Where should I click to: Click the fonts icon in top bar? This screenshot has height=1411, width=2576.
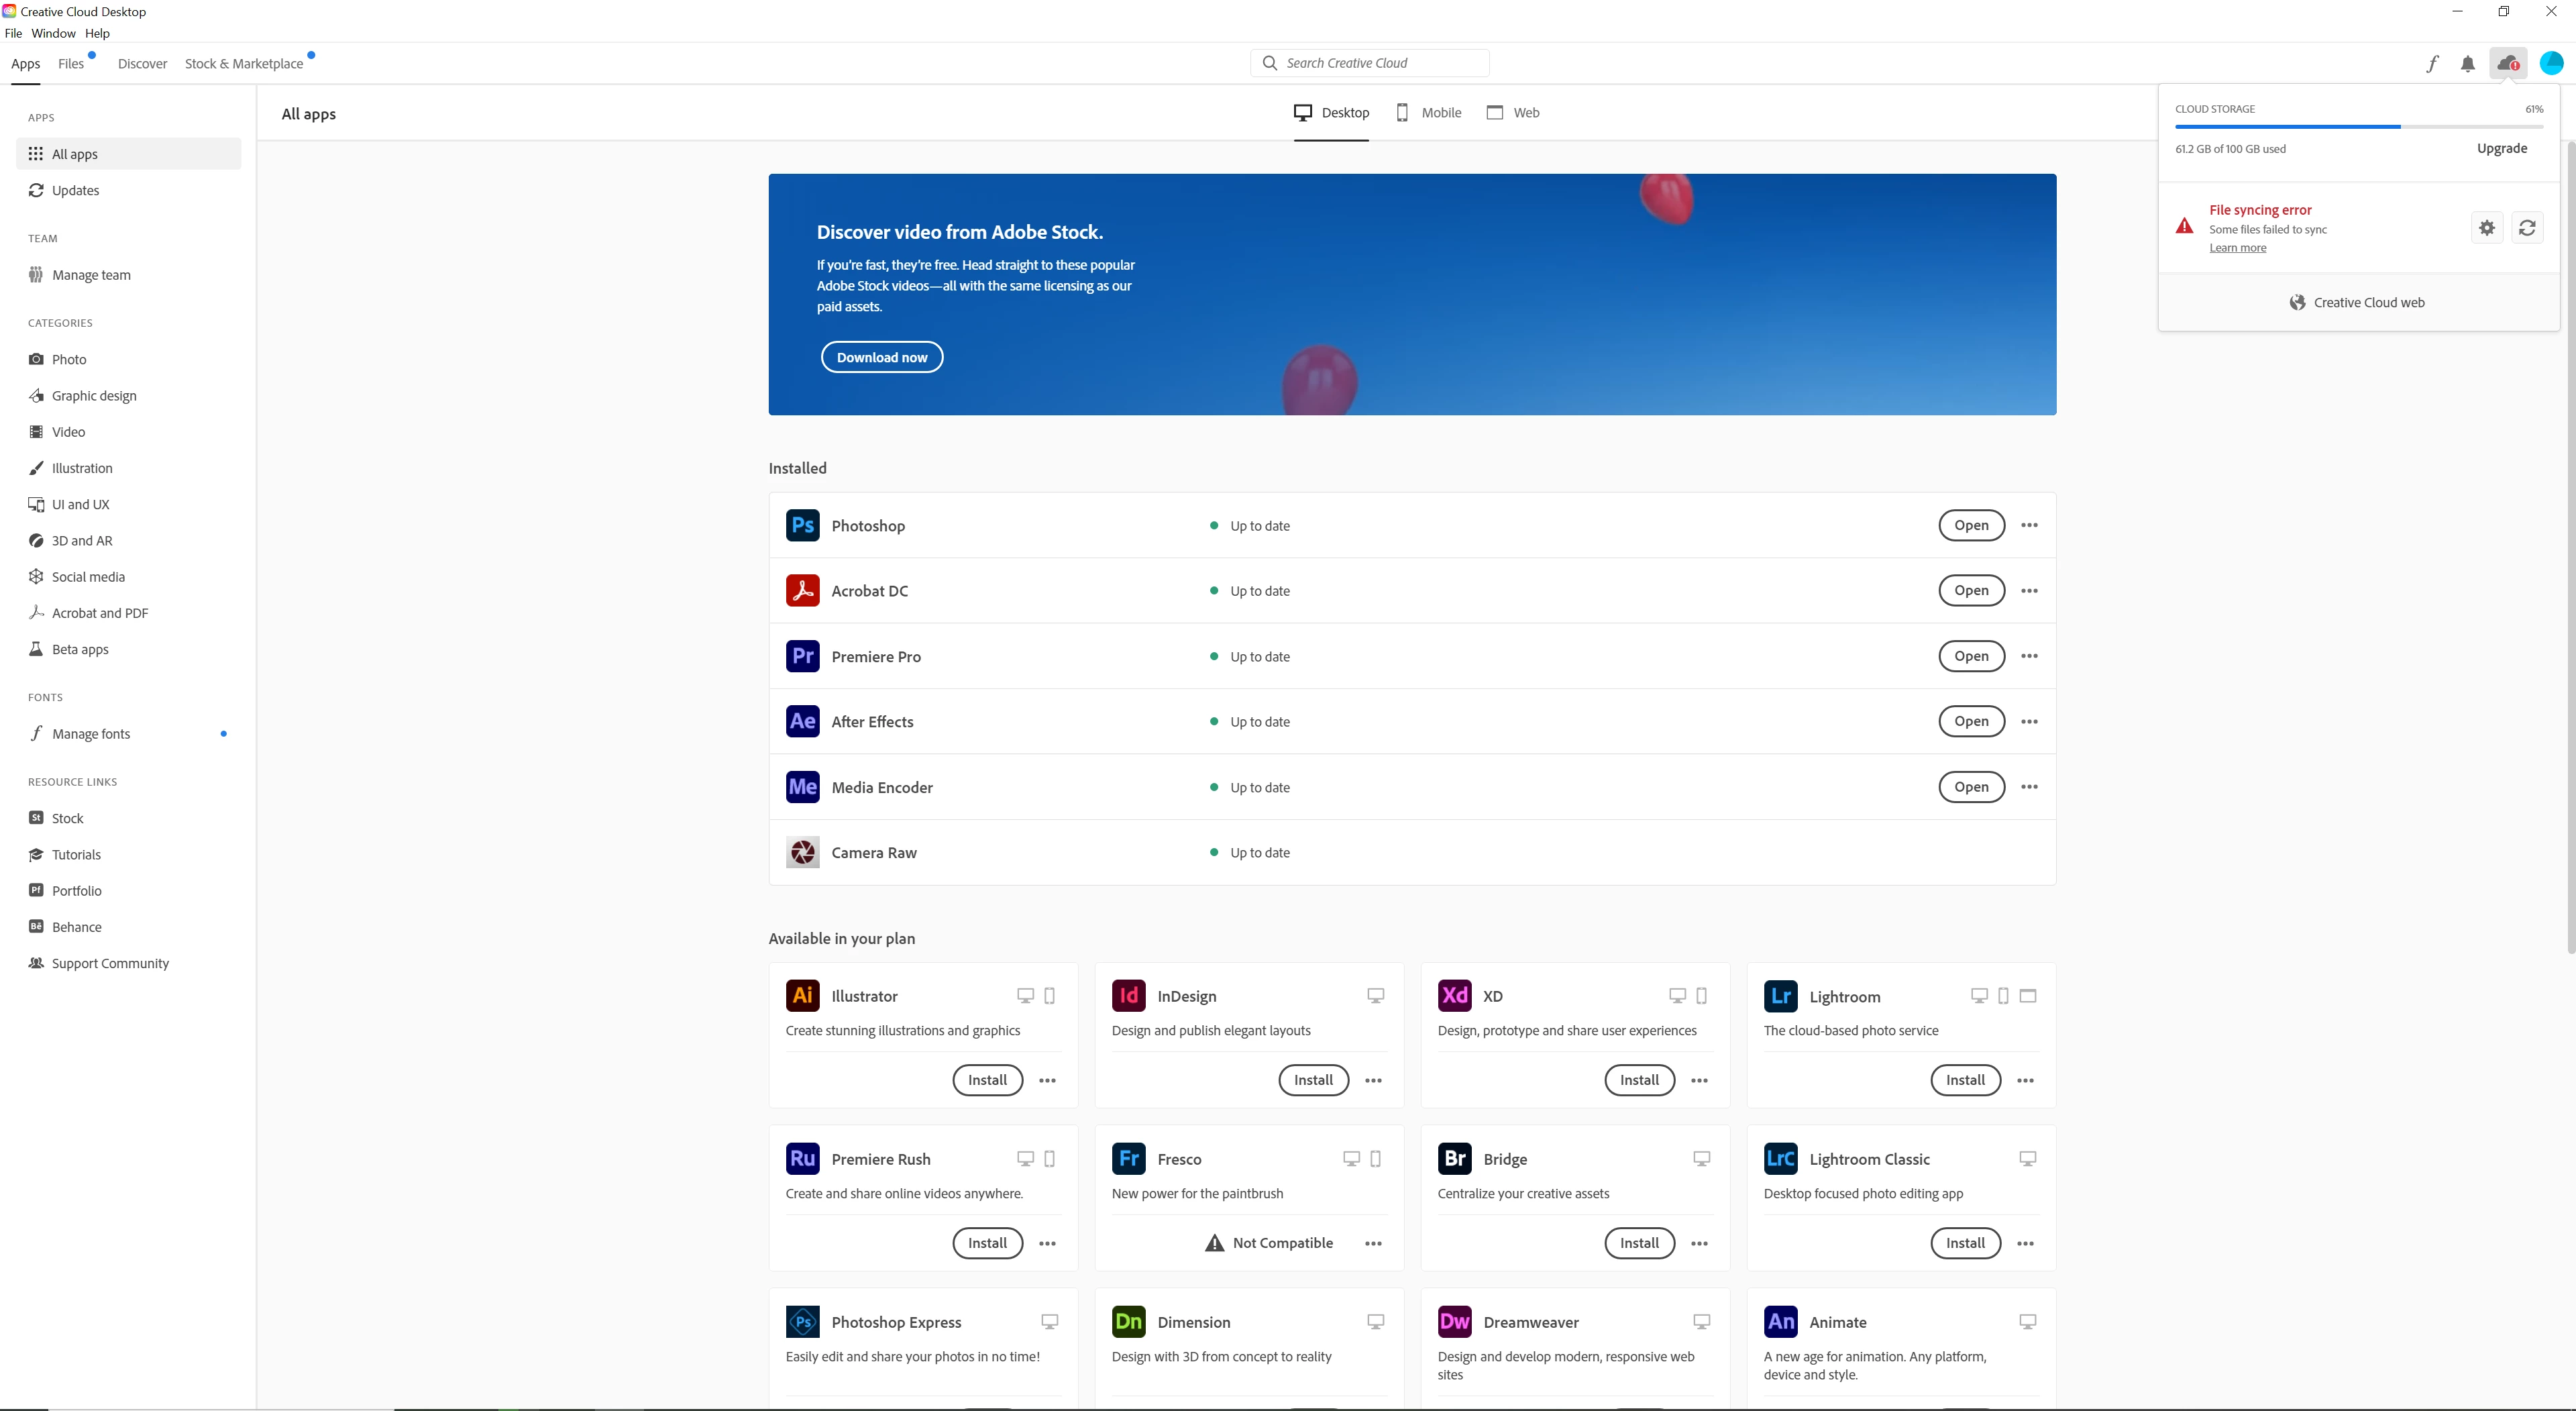[2432, 64]
